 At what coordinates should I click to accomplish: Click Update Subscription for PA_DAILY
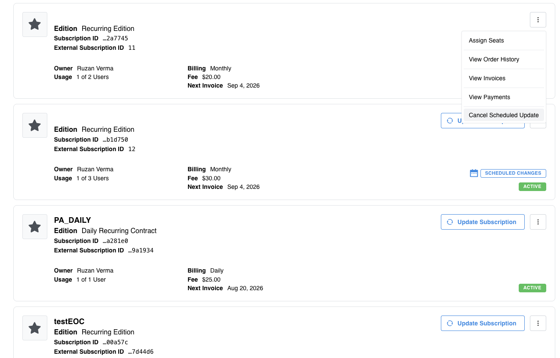click(x=483, y=222)
